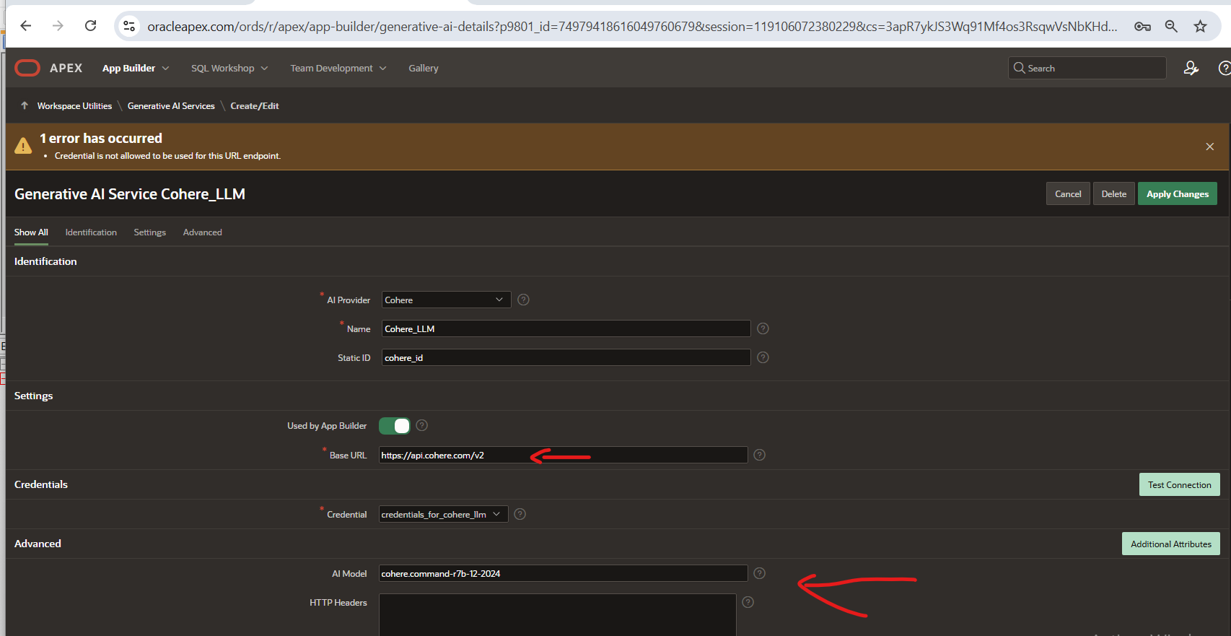Image resolution: width=1231 pixels, height=636 pixels.
Task: Click the Test Connection button
Action: click(x=1179, y=484)
